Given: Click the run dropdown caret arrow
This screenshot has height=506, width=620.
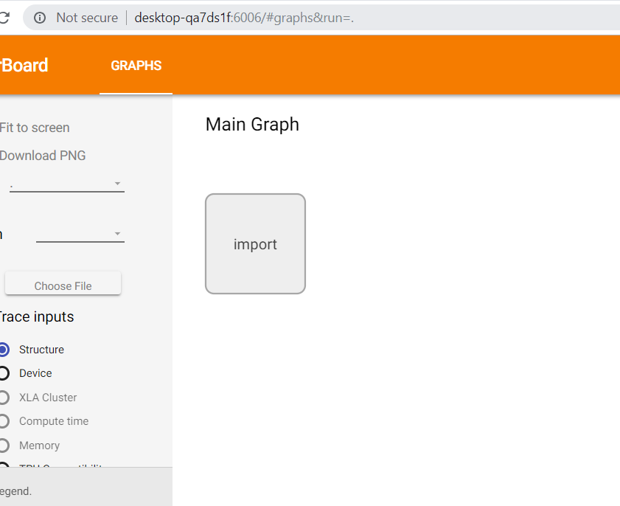Looking at the screenshot, I should 116,183.
